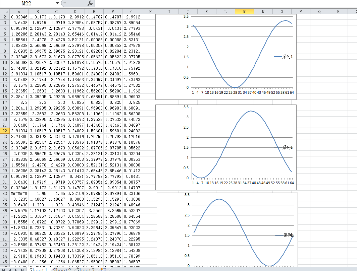
Task: Switch to the Sheet3 tab
Action: point(85,269)
